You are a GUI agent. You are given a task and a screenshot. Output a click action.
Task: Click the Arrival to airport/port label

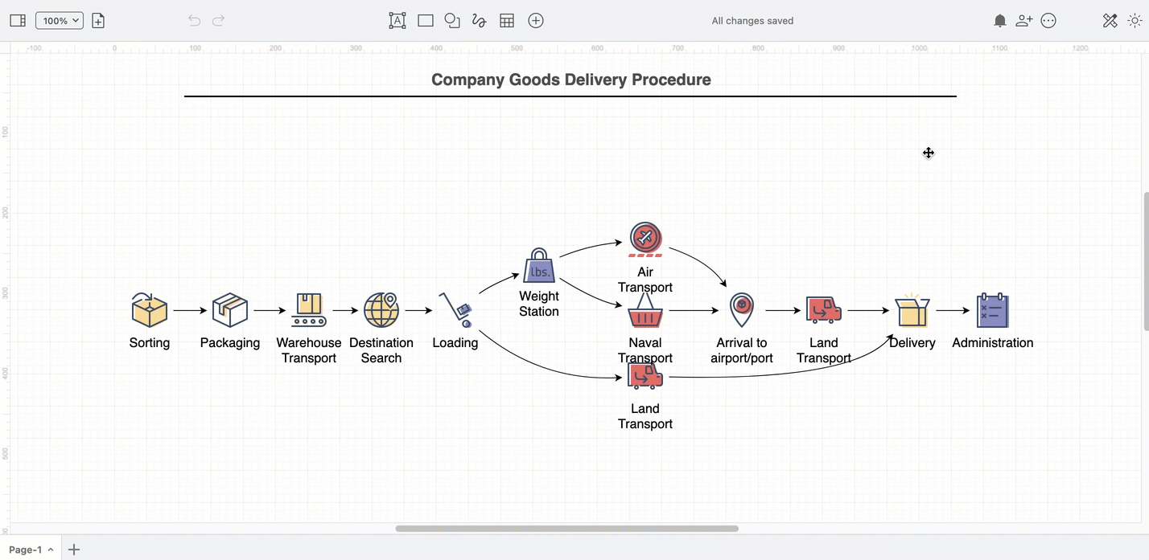tap(742, 350)
